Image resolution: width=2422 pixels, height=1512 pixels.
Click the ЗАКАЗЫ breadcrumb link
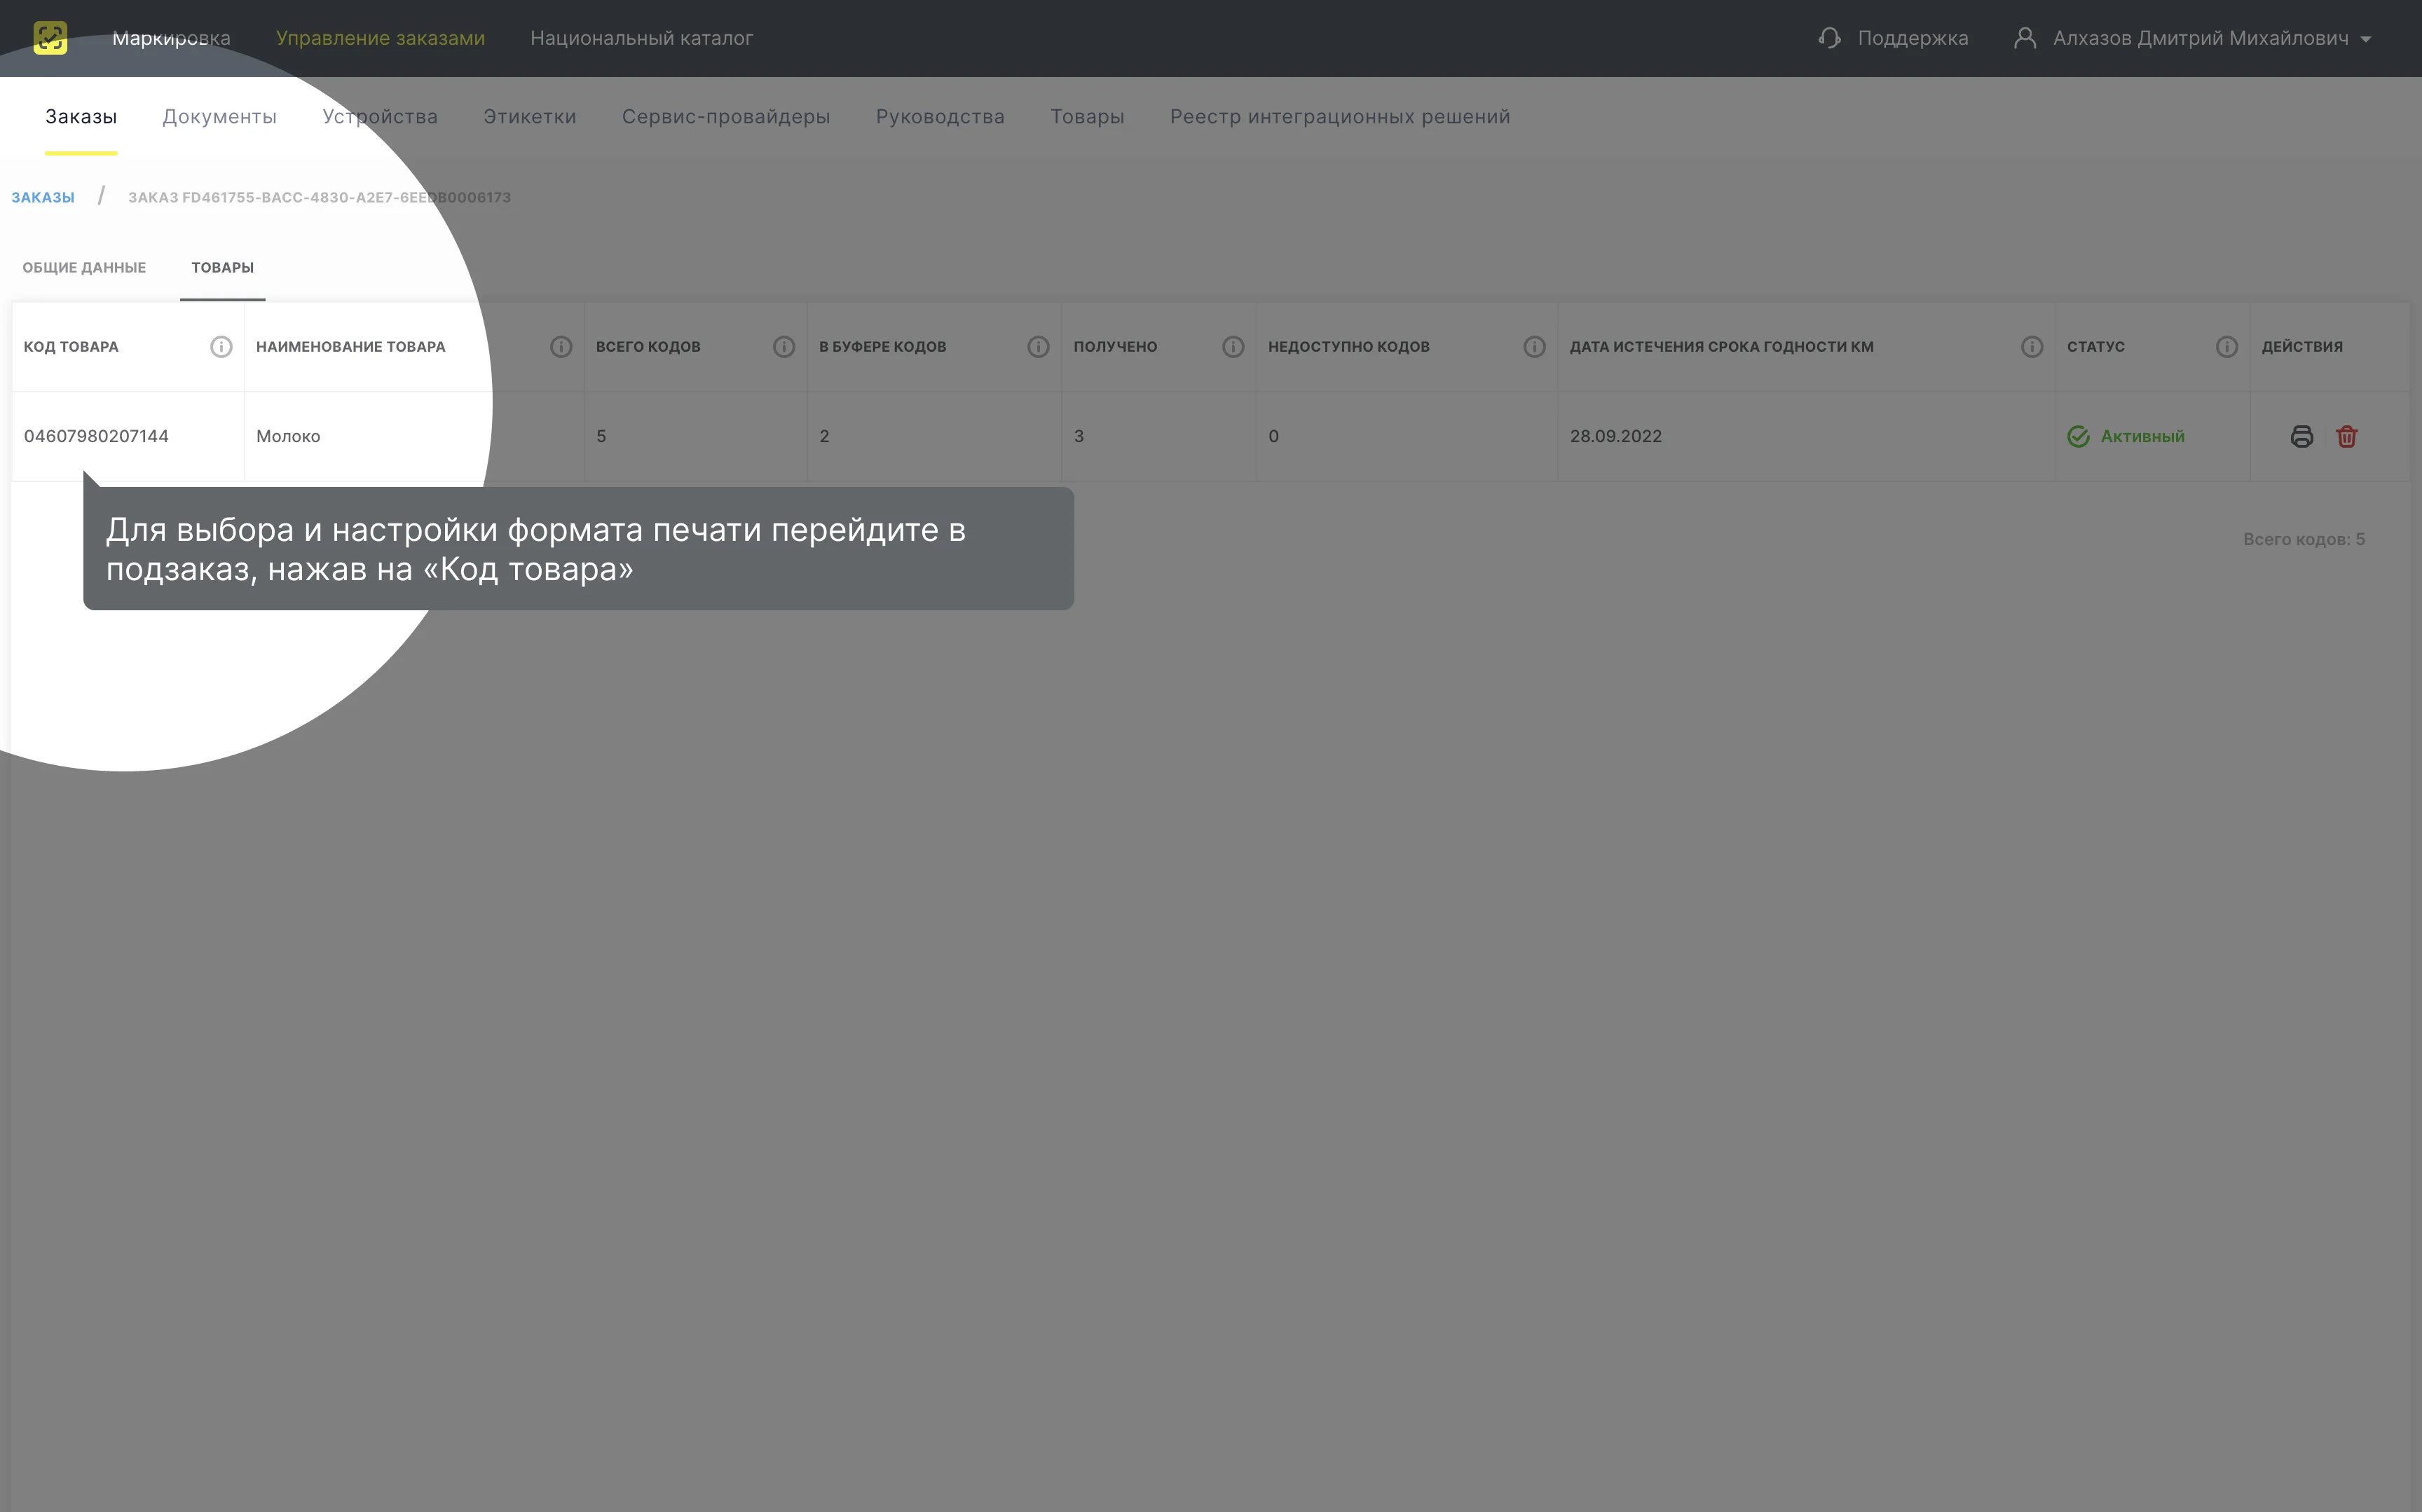coord(43,198)
